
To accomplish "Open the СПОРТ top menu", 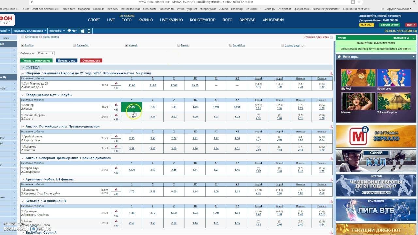I will [94, 20].
